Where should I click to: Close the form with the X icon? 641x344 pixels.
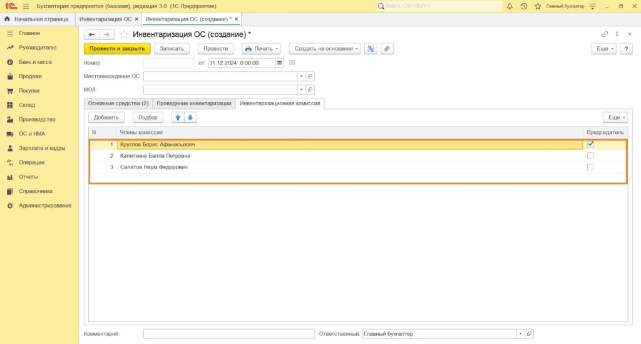(630, 34)
